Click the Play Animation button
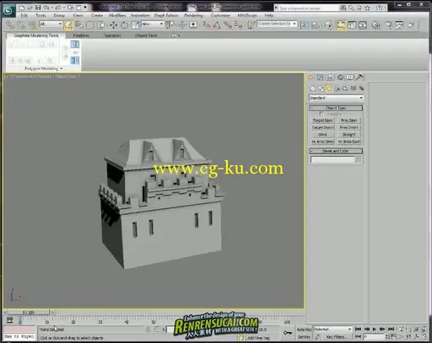Screen dimensions: 432x343 pyautogui.click(x=374, y=329)
